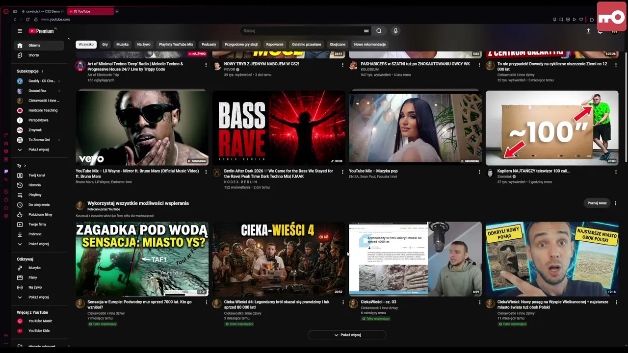Reload the page in browser toolbar
This screenshot has height=353, width=628.
[x=27, y=20]
